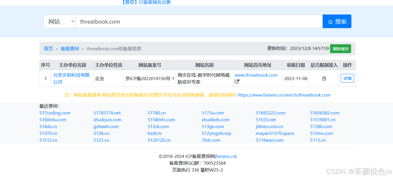Open recent query jdmes.com.cn

[270, 127]
